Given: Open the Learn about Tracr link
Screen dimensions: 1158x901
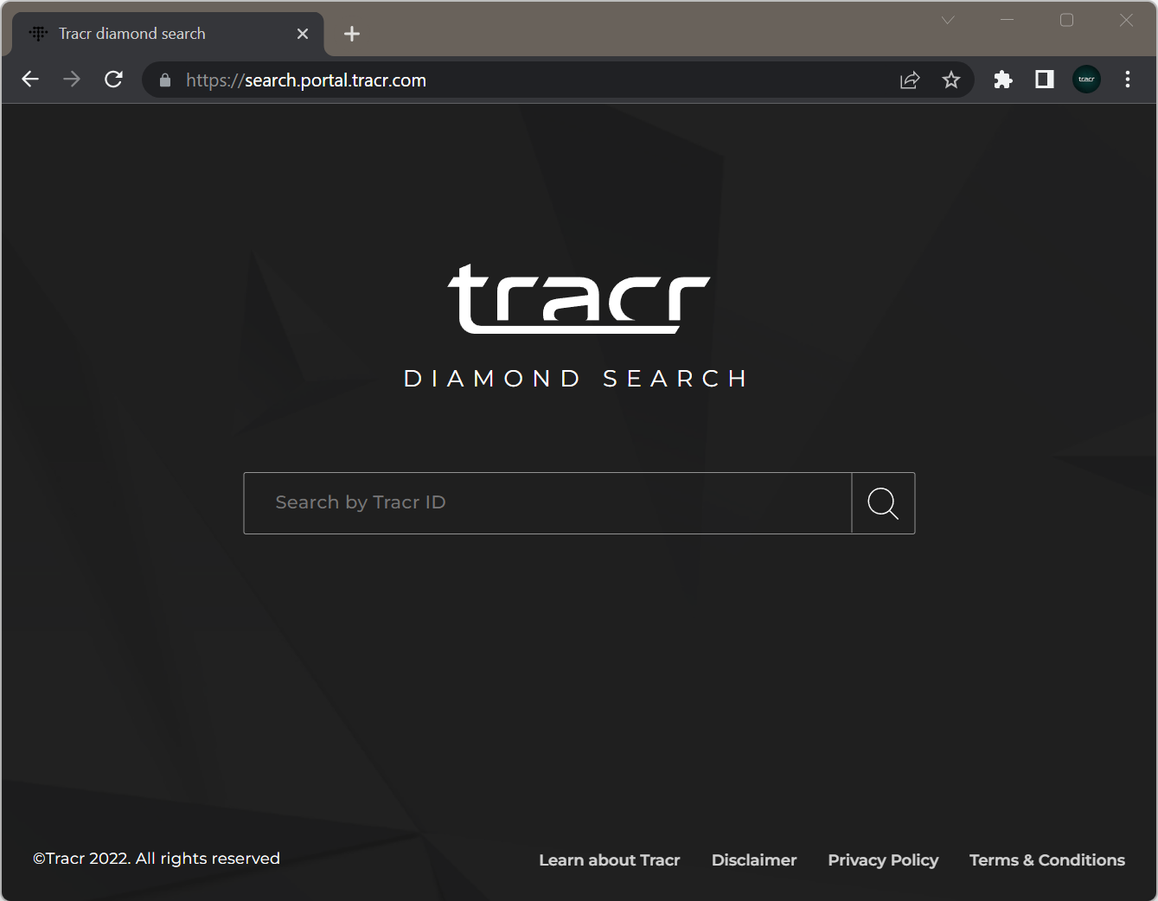Looking at the screenshot, I should click(610, 860).
